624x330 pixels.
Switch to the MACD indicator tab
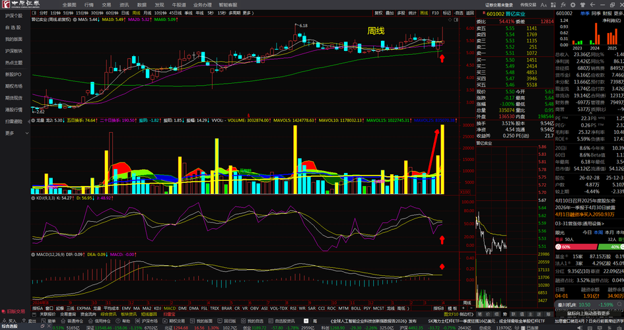click(170, 308)
